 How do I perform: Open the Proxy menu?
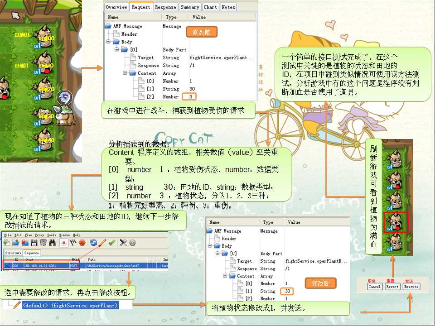pos(40,235)
